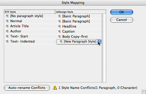
Task: Click the style list vertical scrollbar
Action: [x=104, y=48]
